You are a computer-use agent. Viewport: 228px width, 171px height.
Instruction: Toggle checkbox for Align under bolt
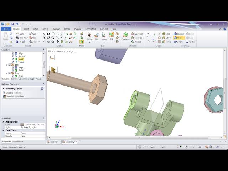[x=13, y=68]
